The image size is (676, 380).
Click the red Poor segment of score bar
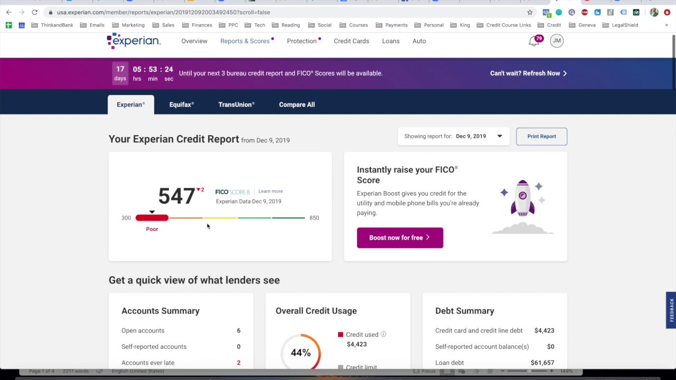152,217
